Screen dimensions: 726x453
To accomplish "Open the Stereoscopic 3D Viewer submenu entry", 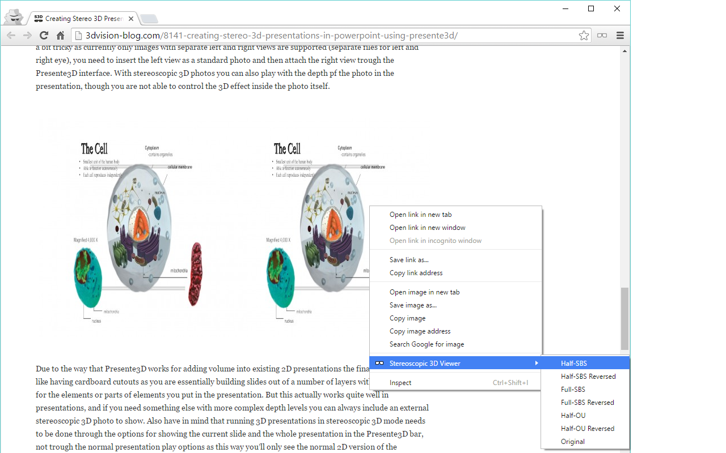I will pyautogui.click(x=455, y=364).
